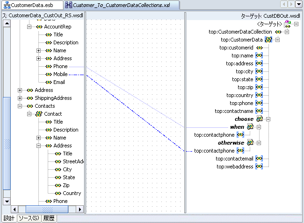The height and width of the screenshot is (223, 304).
Task: Select the State node under Contact Address
Action: (69, 177)
